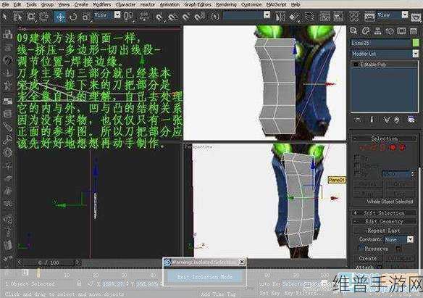Switch to the Modify command panel tab
Viewport: 423px width, 298px height.
coord(366,30)
